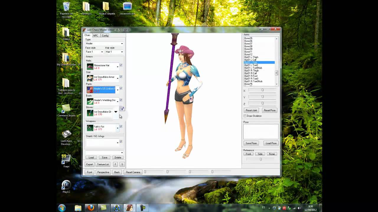This screenshot has height=212, width=378.
Task: Open the Hair style dropdown
Action: (x=114, y=52)
